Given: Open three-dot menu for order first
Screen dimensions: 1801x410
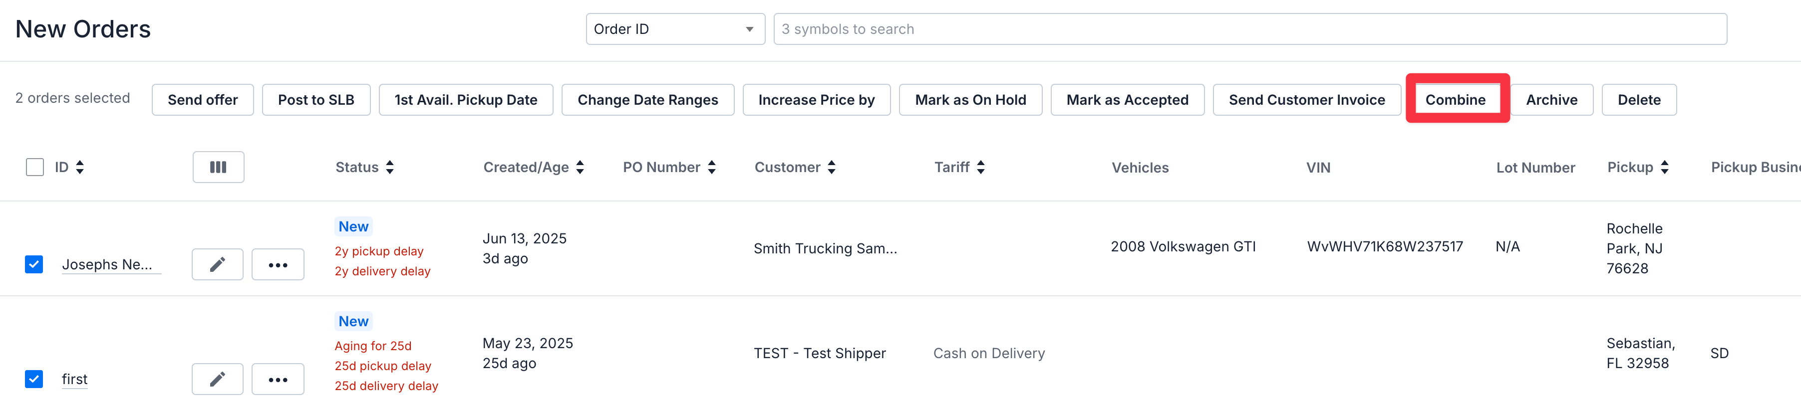Looking at the screenshot, I should point(278,379).
